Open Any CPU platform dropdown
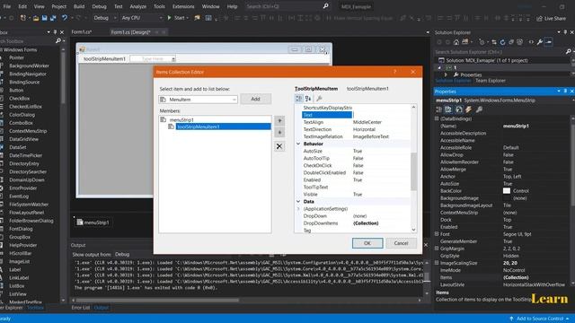 [x=161, y=18]
